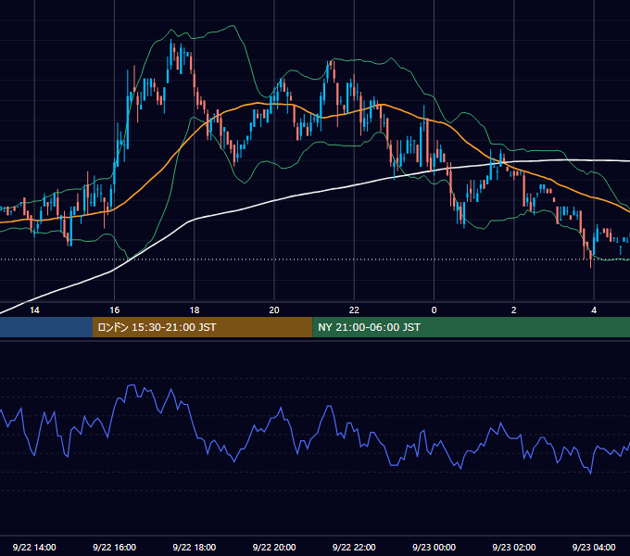Screen dimensions: 630x556
Task: Click the 16 hour label on price axis
Action: [115, 310]
